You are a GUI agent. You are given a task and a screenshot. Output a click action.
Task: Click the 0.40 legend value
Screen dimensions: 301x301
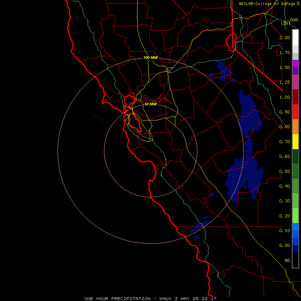(x=285, y=186)
